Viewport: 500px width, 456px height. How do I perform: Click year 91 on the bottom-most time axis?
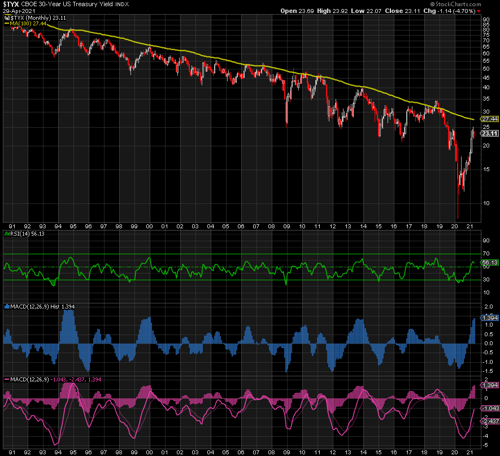pyautogui.click(x=12, y=452)
